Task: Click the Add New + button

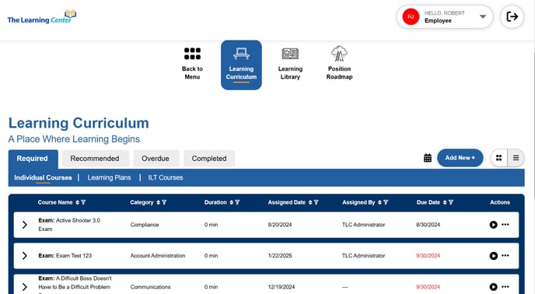Action: pos(460,158)
